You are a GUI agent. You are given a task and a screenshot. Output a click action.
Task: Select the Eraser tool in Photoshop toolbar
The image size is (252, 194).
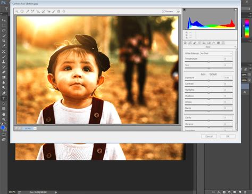coord(4,72)
